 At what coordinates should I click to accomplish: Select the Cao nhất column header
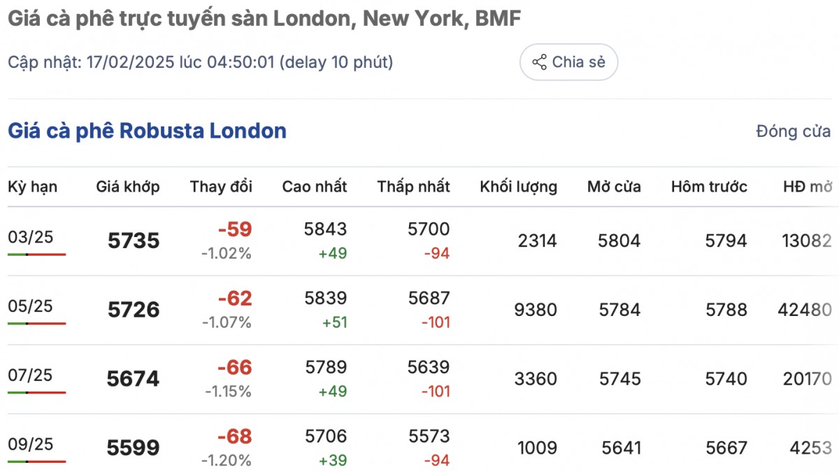tap(315, 187)
